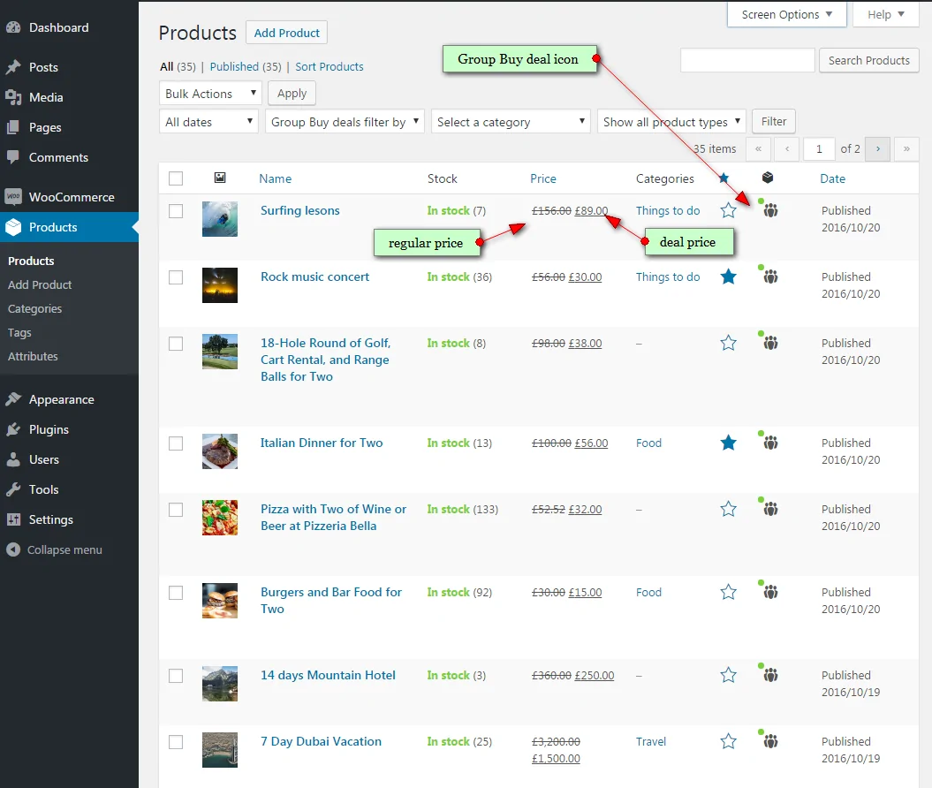Check the checkbox for Rock music concert
Screen dimensions: 932x788
[x=175, y=277]
